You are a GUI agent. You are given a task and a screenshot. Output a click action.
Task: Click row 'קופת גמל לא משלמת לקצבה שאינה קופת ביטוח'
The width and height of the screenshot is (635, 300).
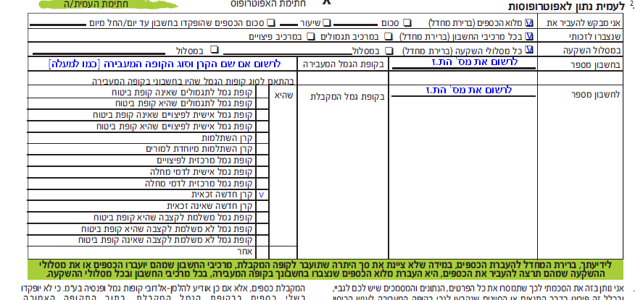click(x=143, y=240)
